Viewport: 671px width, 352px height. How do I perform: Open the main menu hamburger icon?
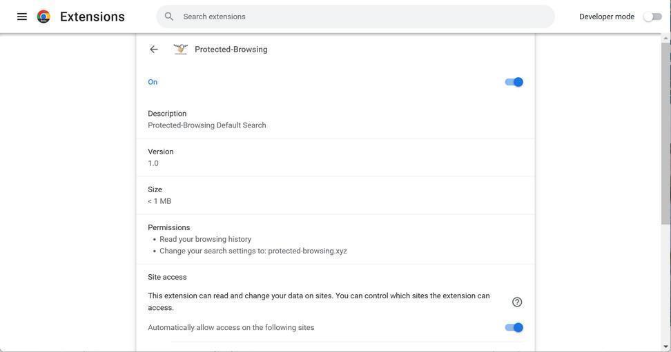[22, 17]
